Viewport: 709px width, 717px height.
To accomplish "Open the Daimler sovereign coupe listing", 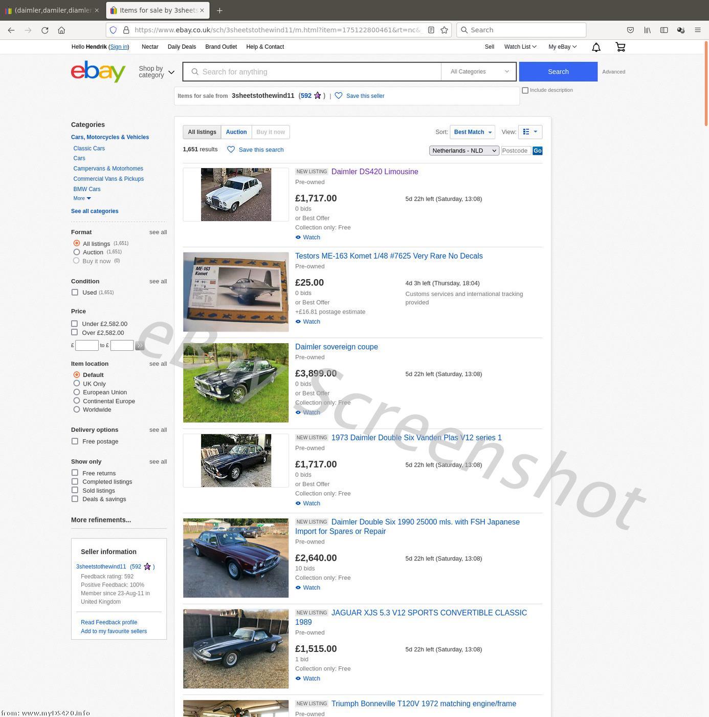I will coord(336,347).
